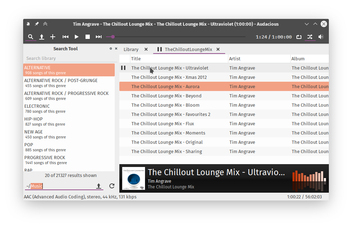The height and width of the screenshot is (228, 352).
Task: Select the Flux track row
Action: click(x=224, y=124)
